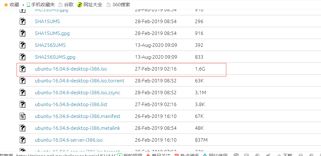
Task: Click the file icon beside SHA1SUMS.gpg
Action: click(23, 33)
